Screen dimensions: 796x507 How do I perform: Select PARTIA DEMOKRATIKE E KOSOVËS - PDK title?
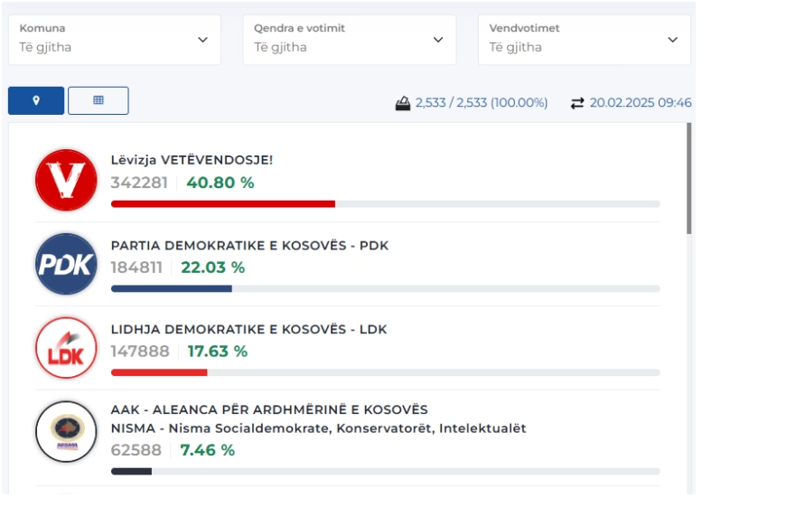[249, 246]
